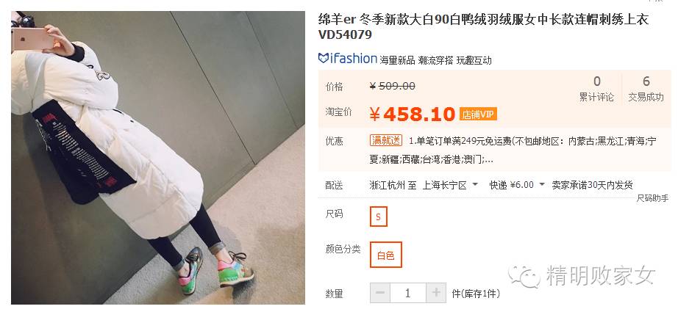Click the iFashion logo icon
Screen dimensions: 678x309
click(x=348, y=58)
